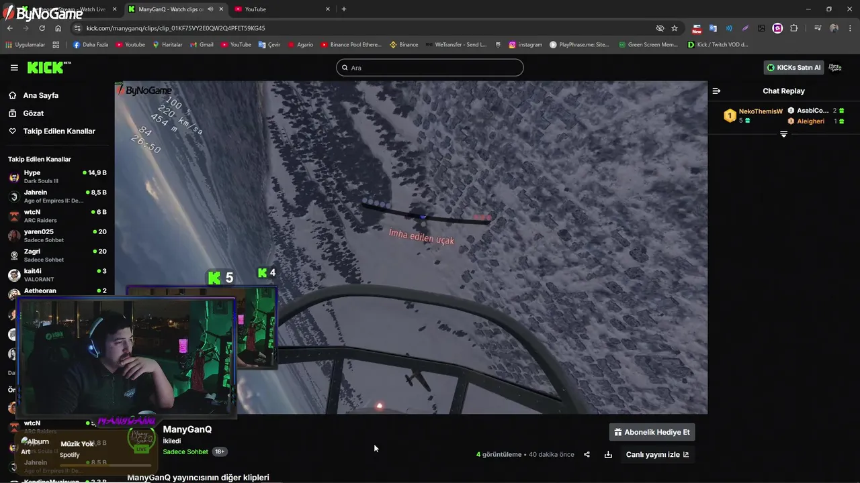Open the Agario bookmark
The height and width of the screenshot is (483, 860).
[300, 45]
